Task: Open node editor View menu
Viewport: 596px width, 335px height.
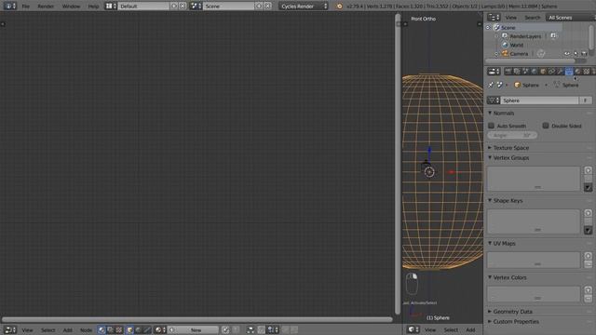Action: [27, 330]
